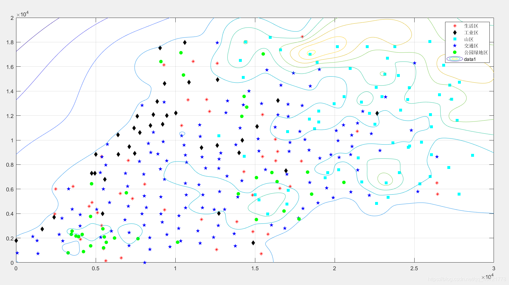
Task: Click the 1.2 tick label on the y-axis
Action: pos(10,116)
